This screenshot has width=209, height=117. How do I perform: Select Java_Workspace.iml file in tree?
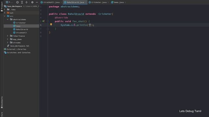tap(21, 46)
